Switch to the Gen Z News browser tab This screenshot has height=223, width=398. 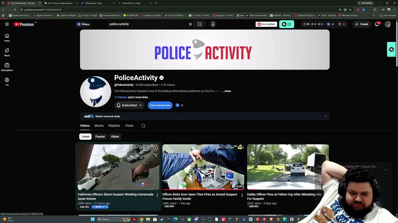(x=61, y=3)
